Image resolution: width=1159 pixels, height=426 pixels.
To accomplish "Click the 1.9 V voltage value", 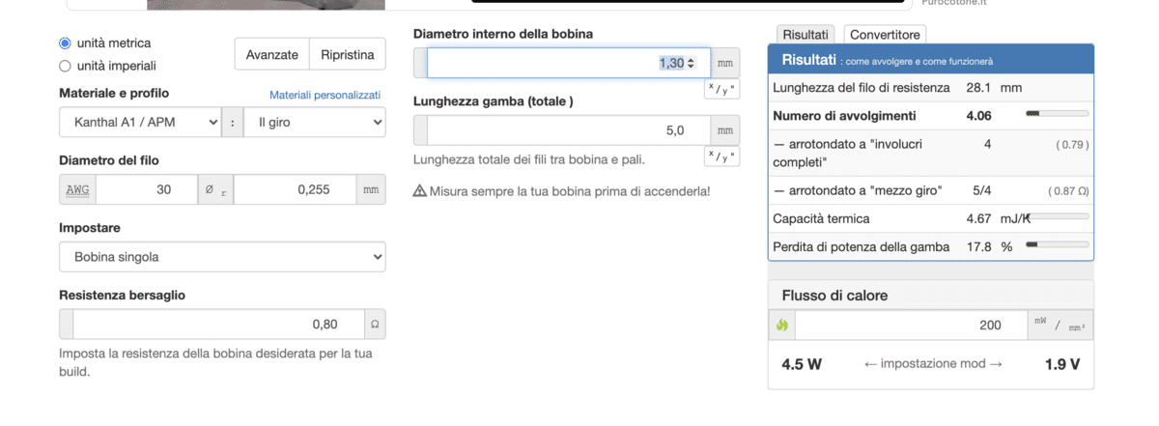I will point(1062,364).
